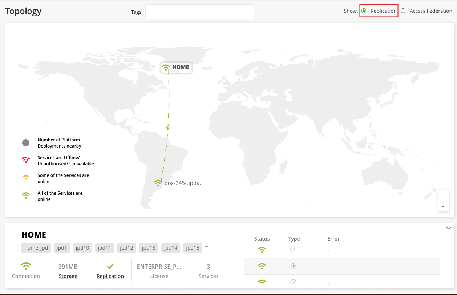The height and width of the screenshot is (295, 457).
Task: Collapse the HOME details panel
Action: pyautogui.click(x=449, y=228)
